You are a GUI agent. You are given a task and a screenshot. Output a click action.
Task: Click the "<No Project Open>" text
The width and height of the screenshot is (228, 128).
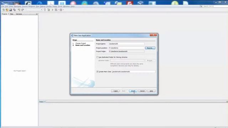point(20,71)
